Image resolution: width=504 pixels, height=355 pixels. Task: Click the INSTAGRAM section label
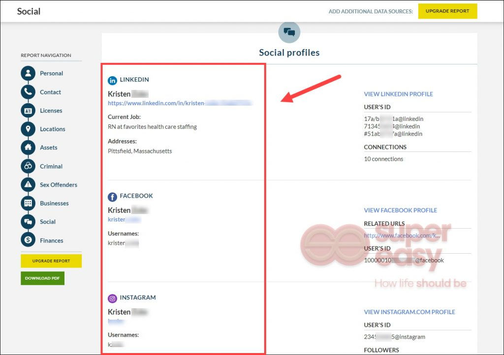click(138, 297)
